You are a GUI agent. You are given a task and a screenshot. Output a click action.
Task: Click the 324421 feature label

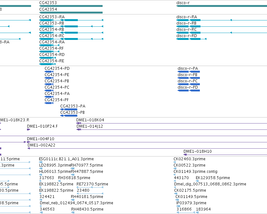pos(47,197)
